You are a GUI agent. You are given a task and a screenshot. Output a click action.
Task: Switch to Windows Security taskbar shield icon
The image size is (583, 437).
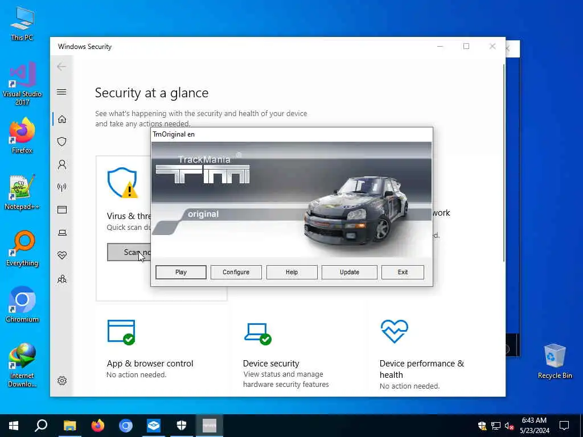click(x=182, y=426)
